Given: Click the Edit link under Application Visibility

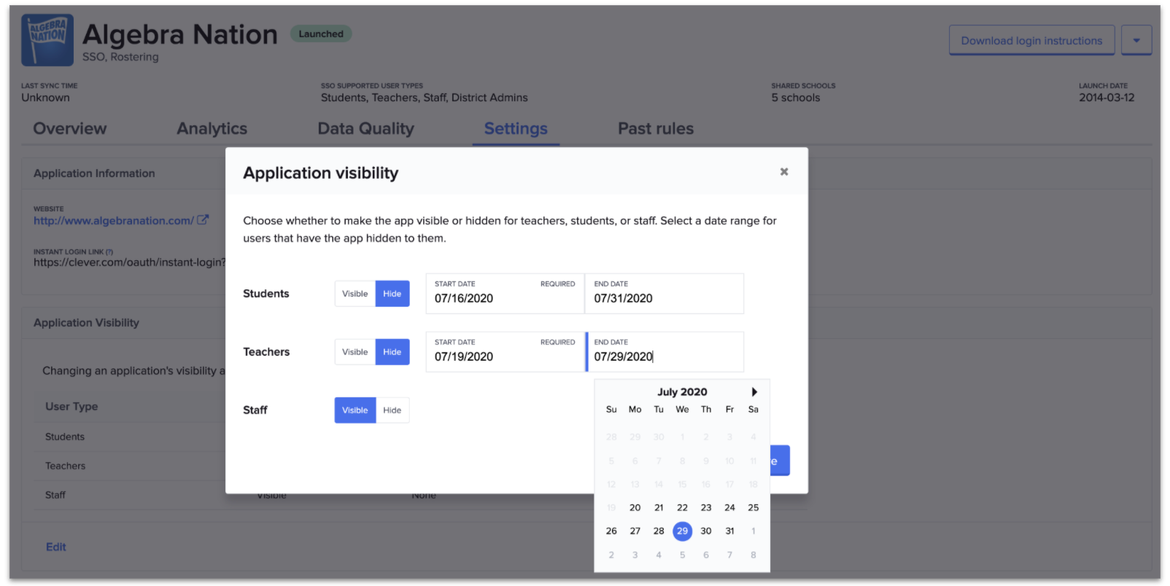Looking at the screenshot, I should (x=56, y=547).
